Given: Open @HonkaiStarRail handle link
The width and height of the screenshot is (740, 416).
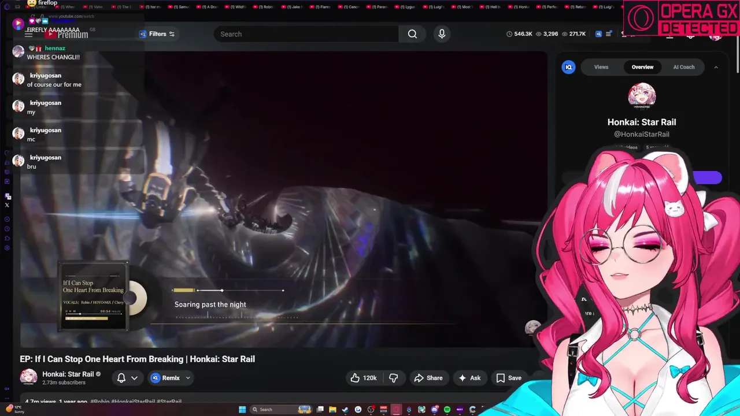Looking at the screenshot, I should click(x=642, y=134).
